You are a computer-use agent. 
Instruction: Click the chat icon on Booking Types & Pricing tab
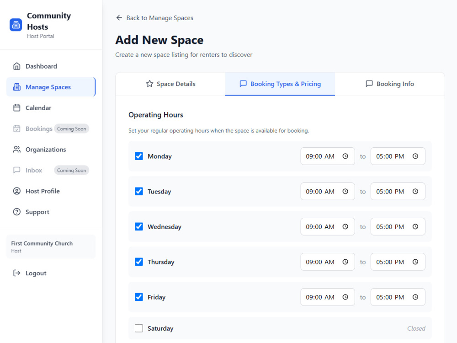point(243,84)
